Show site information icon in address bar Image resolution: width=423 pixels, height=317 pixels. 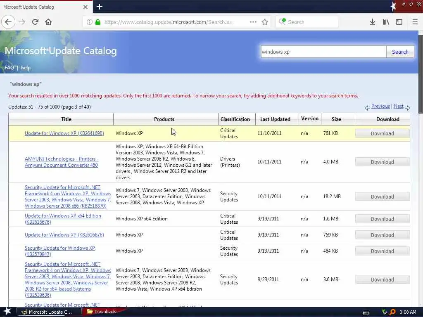[x=90, y=22]
